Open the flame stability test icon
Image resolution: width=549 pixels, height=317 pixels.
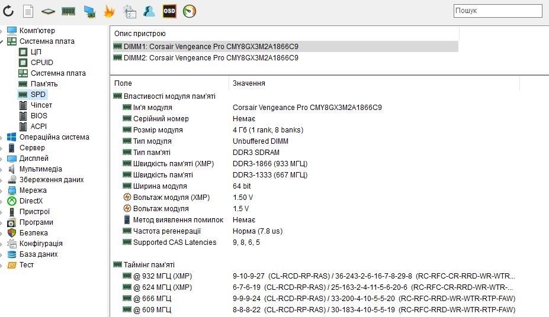(109, 12)
